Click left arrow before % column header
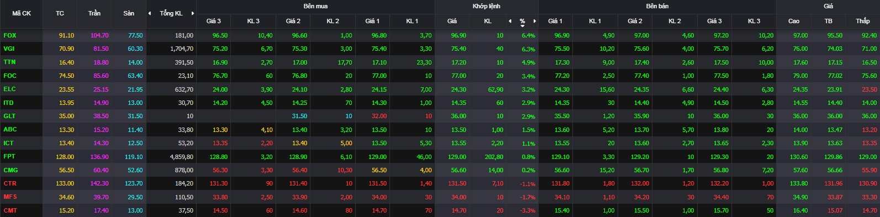 tap(510, 21)
